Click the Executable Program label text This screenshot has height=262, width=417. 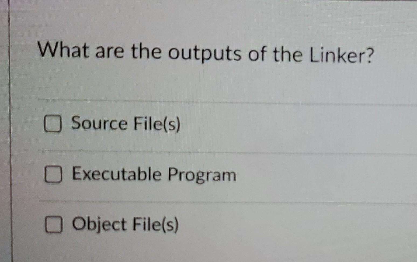tap(154, 175)
